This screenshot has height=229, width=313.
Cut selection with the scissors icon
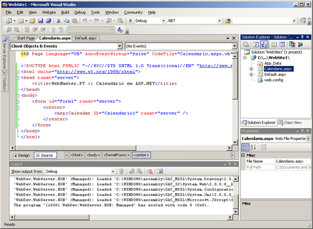[58, 21]
